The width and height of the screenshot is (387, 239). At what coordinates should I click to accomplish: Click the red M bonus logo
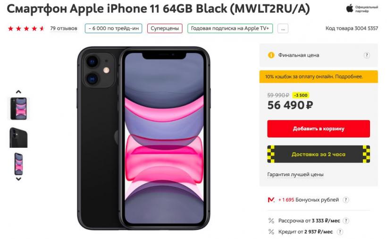pos(271,200)
